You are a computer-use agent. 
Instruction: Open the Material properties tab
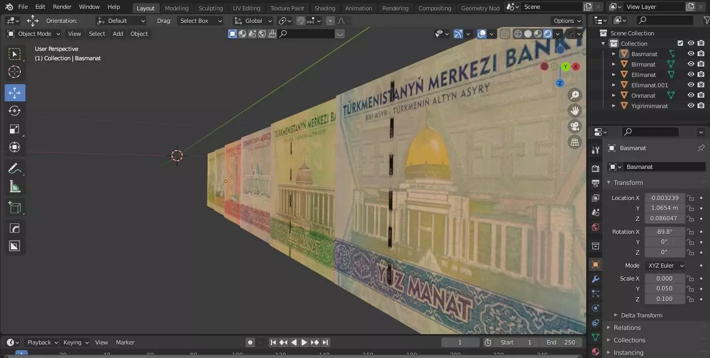point(596,352)
